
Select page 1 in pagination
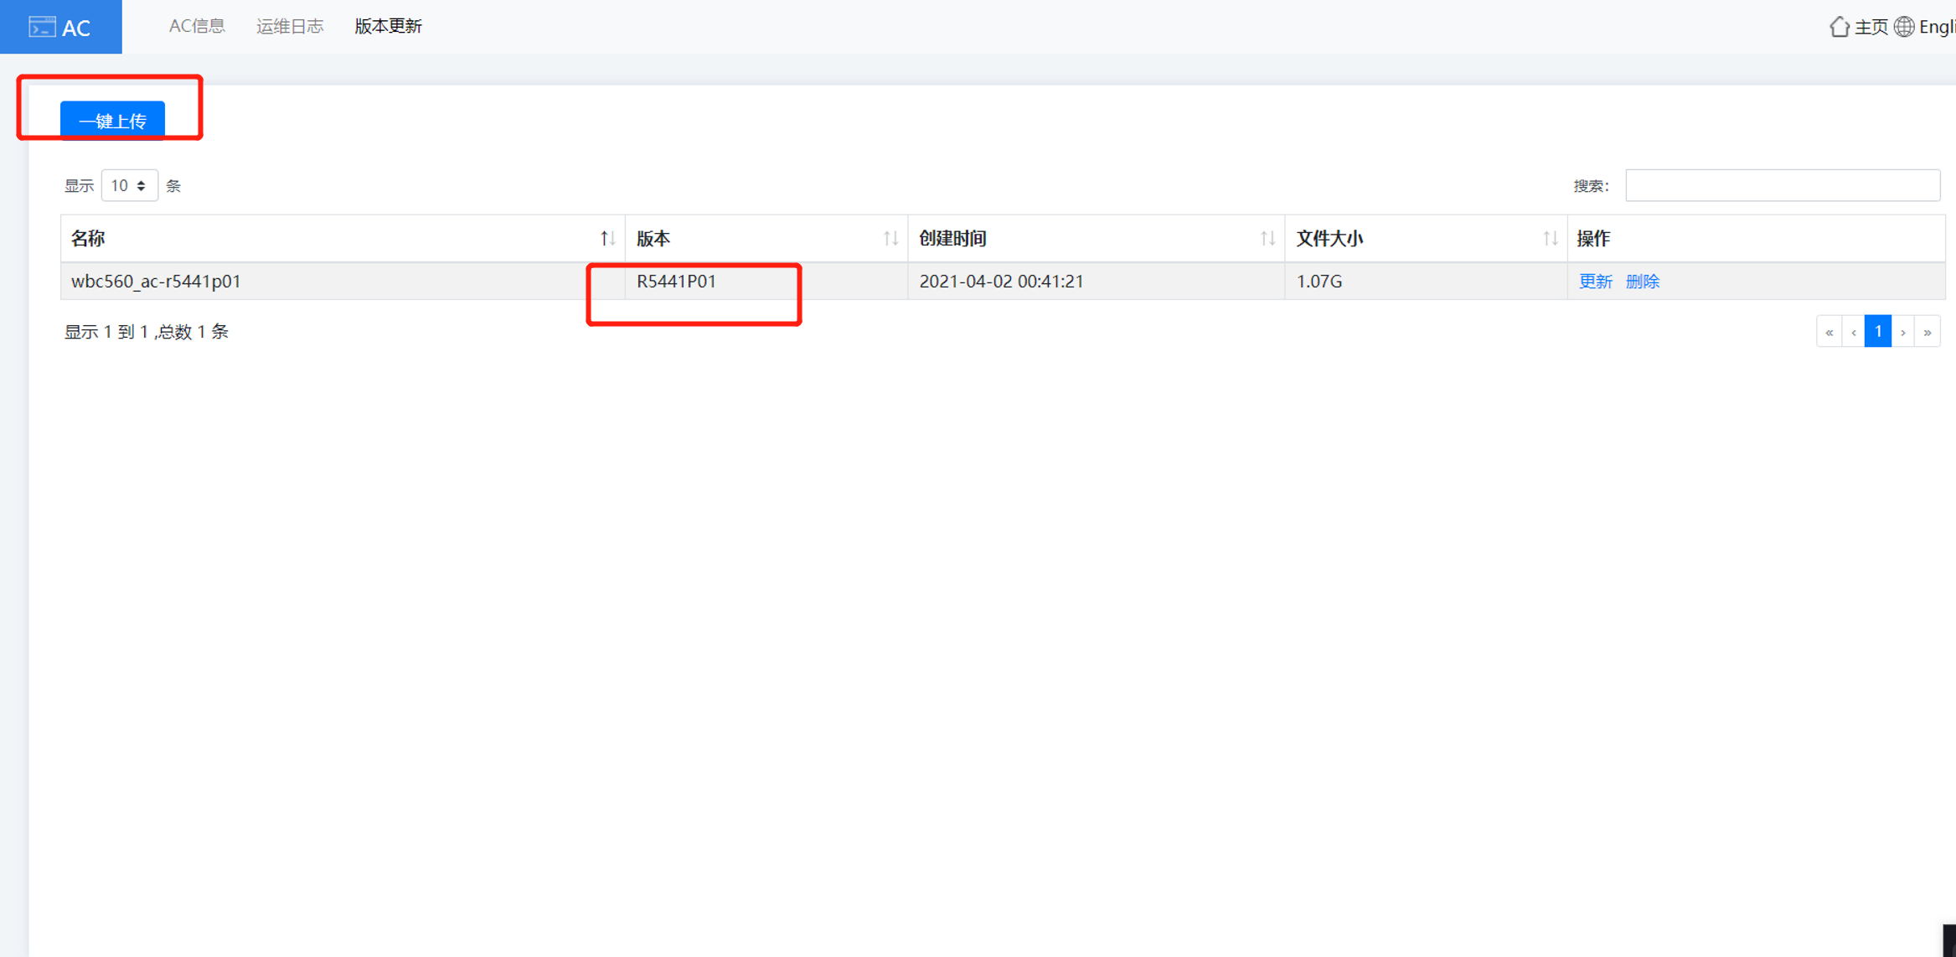coord(1878,332)
